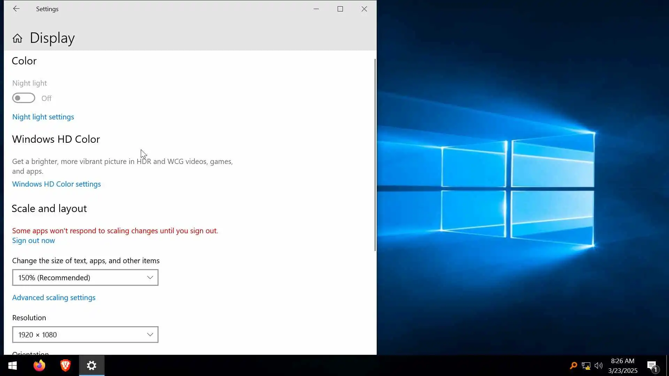Viewport: 669px width, 376px height.
Task: Open the network status tray icon
Action: [x=586, y=366]
